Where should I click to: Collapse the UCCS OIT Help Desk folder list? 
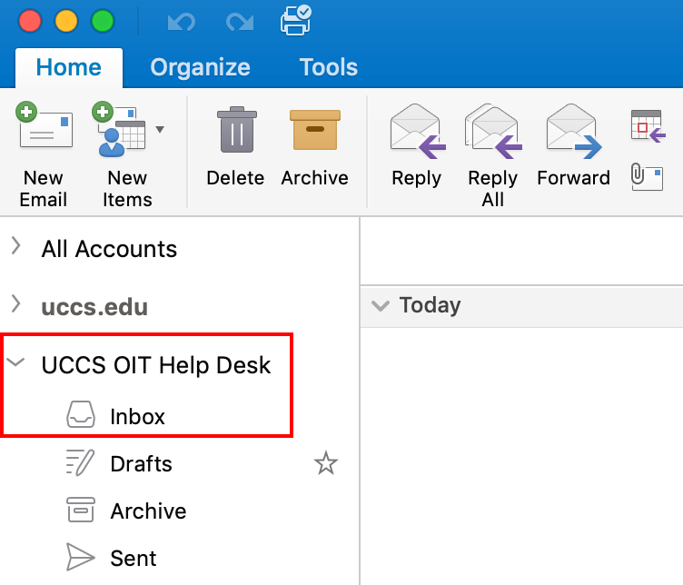[x=15, y=362]
